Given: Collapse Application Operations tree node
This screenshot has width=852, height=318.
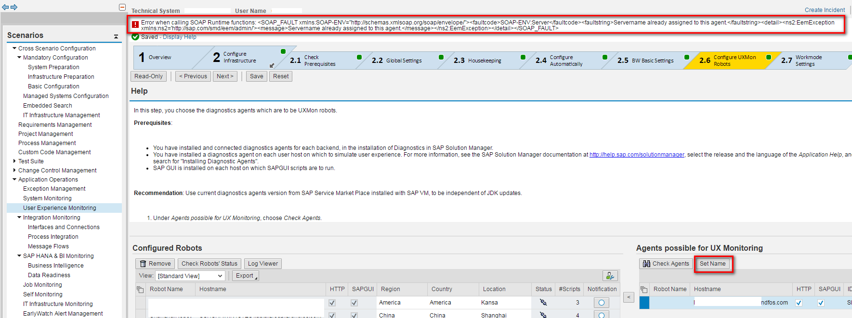Looking at the screenshot, I should coord(14,179).
